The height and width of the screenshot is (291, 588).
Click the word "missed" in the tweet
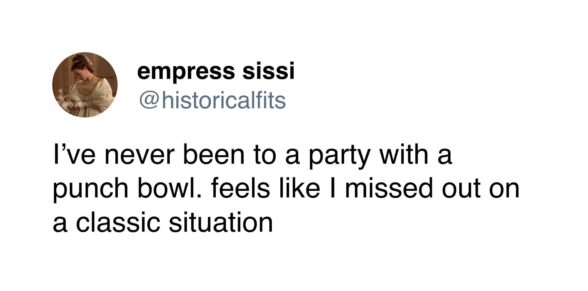(x=389, y=189)
